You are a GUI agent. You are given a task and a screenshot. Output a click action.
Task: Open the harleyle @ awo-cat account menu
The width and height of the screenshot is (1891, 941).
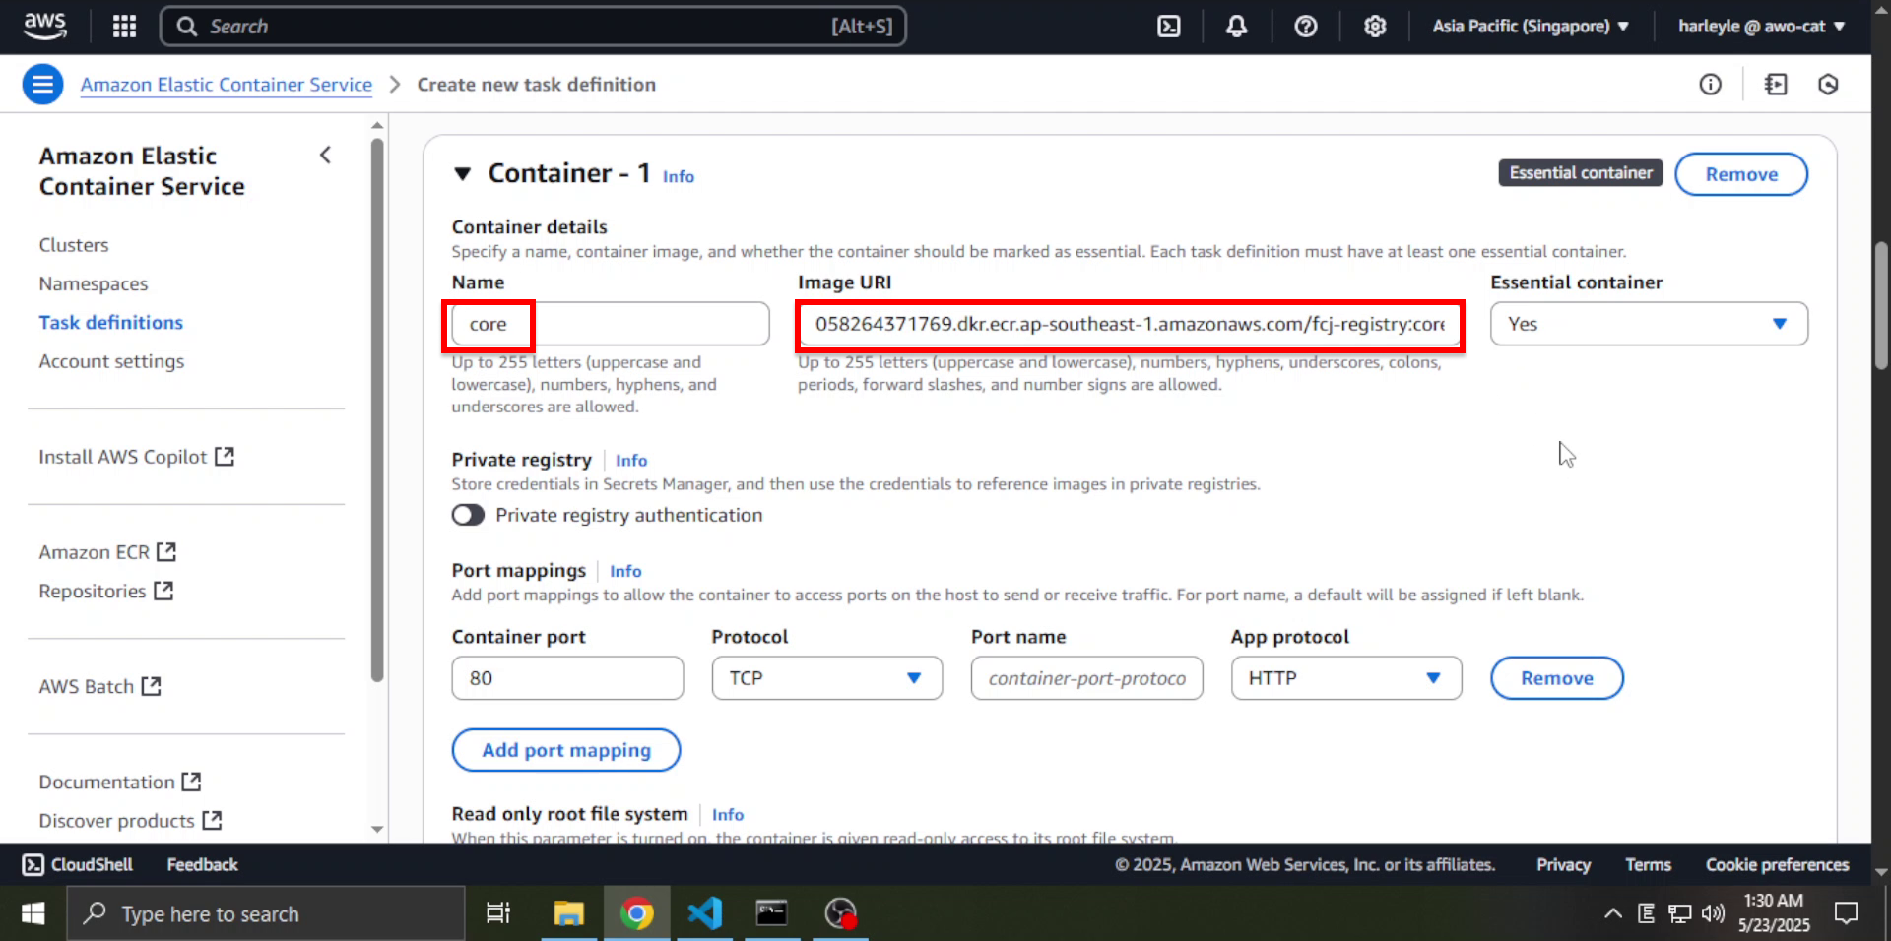click(1761, 27)
